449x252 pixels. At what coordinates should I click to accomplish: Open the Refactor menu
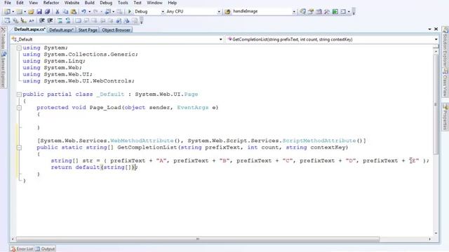tap(51, 3)
